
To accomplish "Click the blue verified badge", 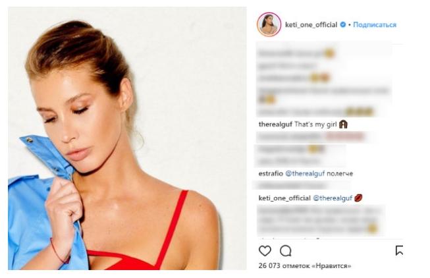I will pos(343,24).
